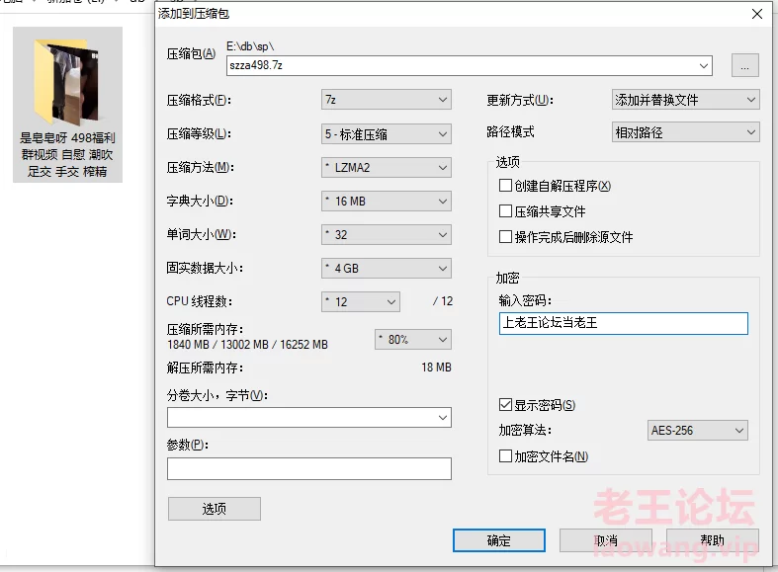The width and height of the screenshot is (778, 572).
Task: Open the 分卷大小 volume size combo box
Action: [309, 418]
